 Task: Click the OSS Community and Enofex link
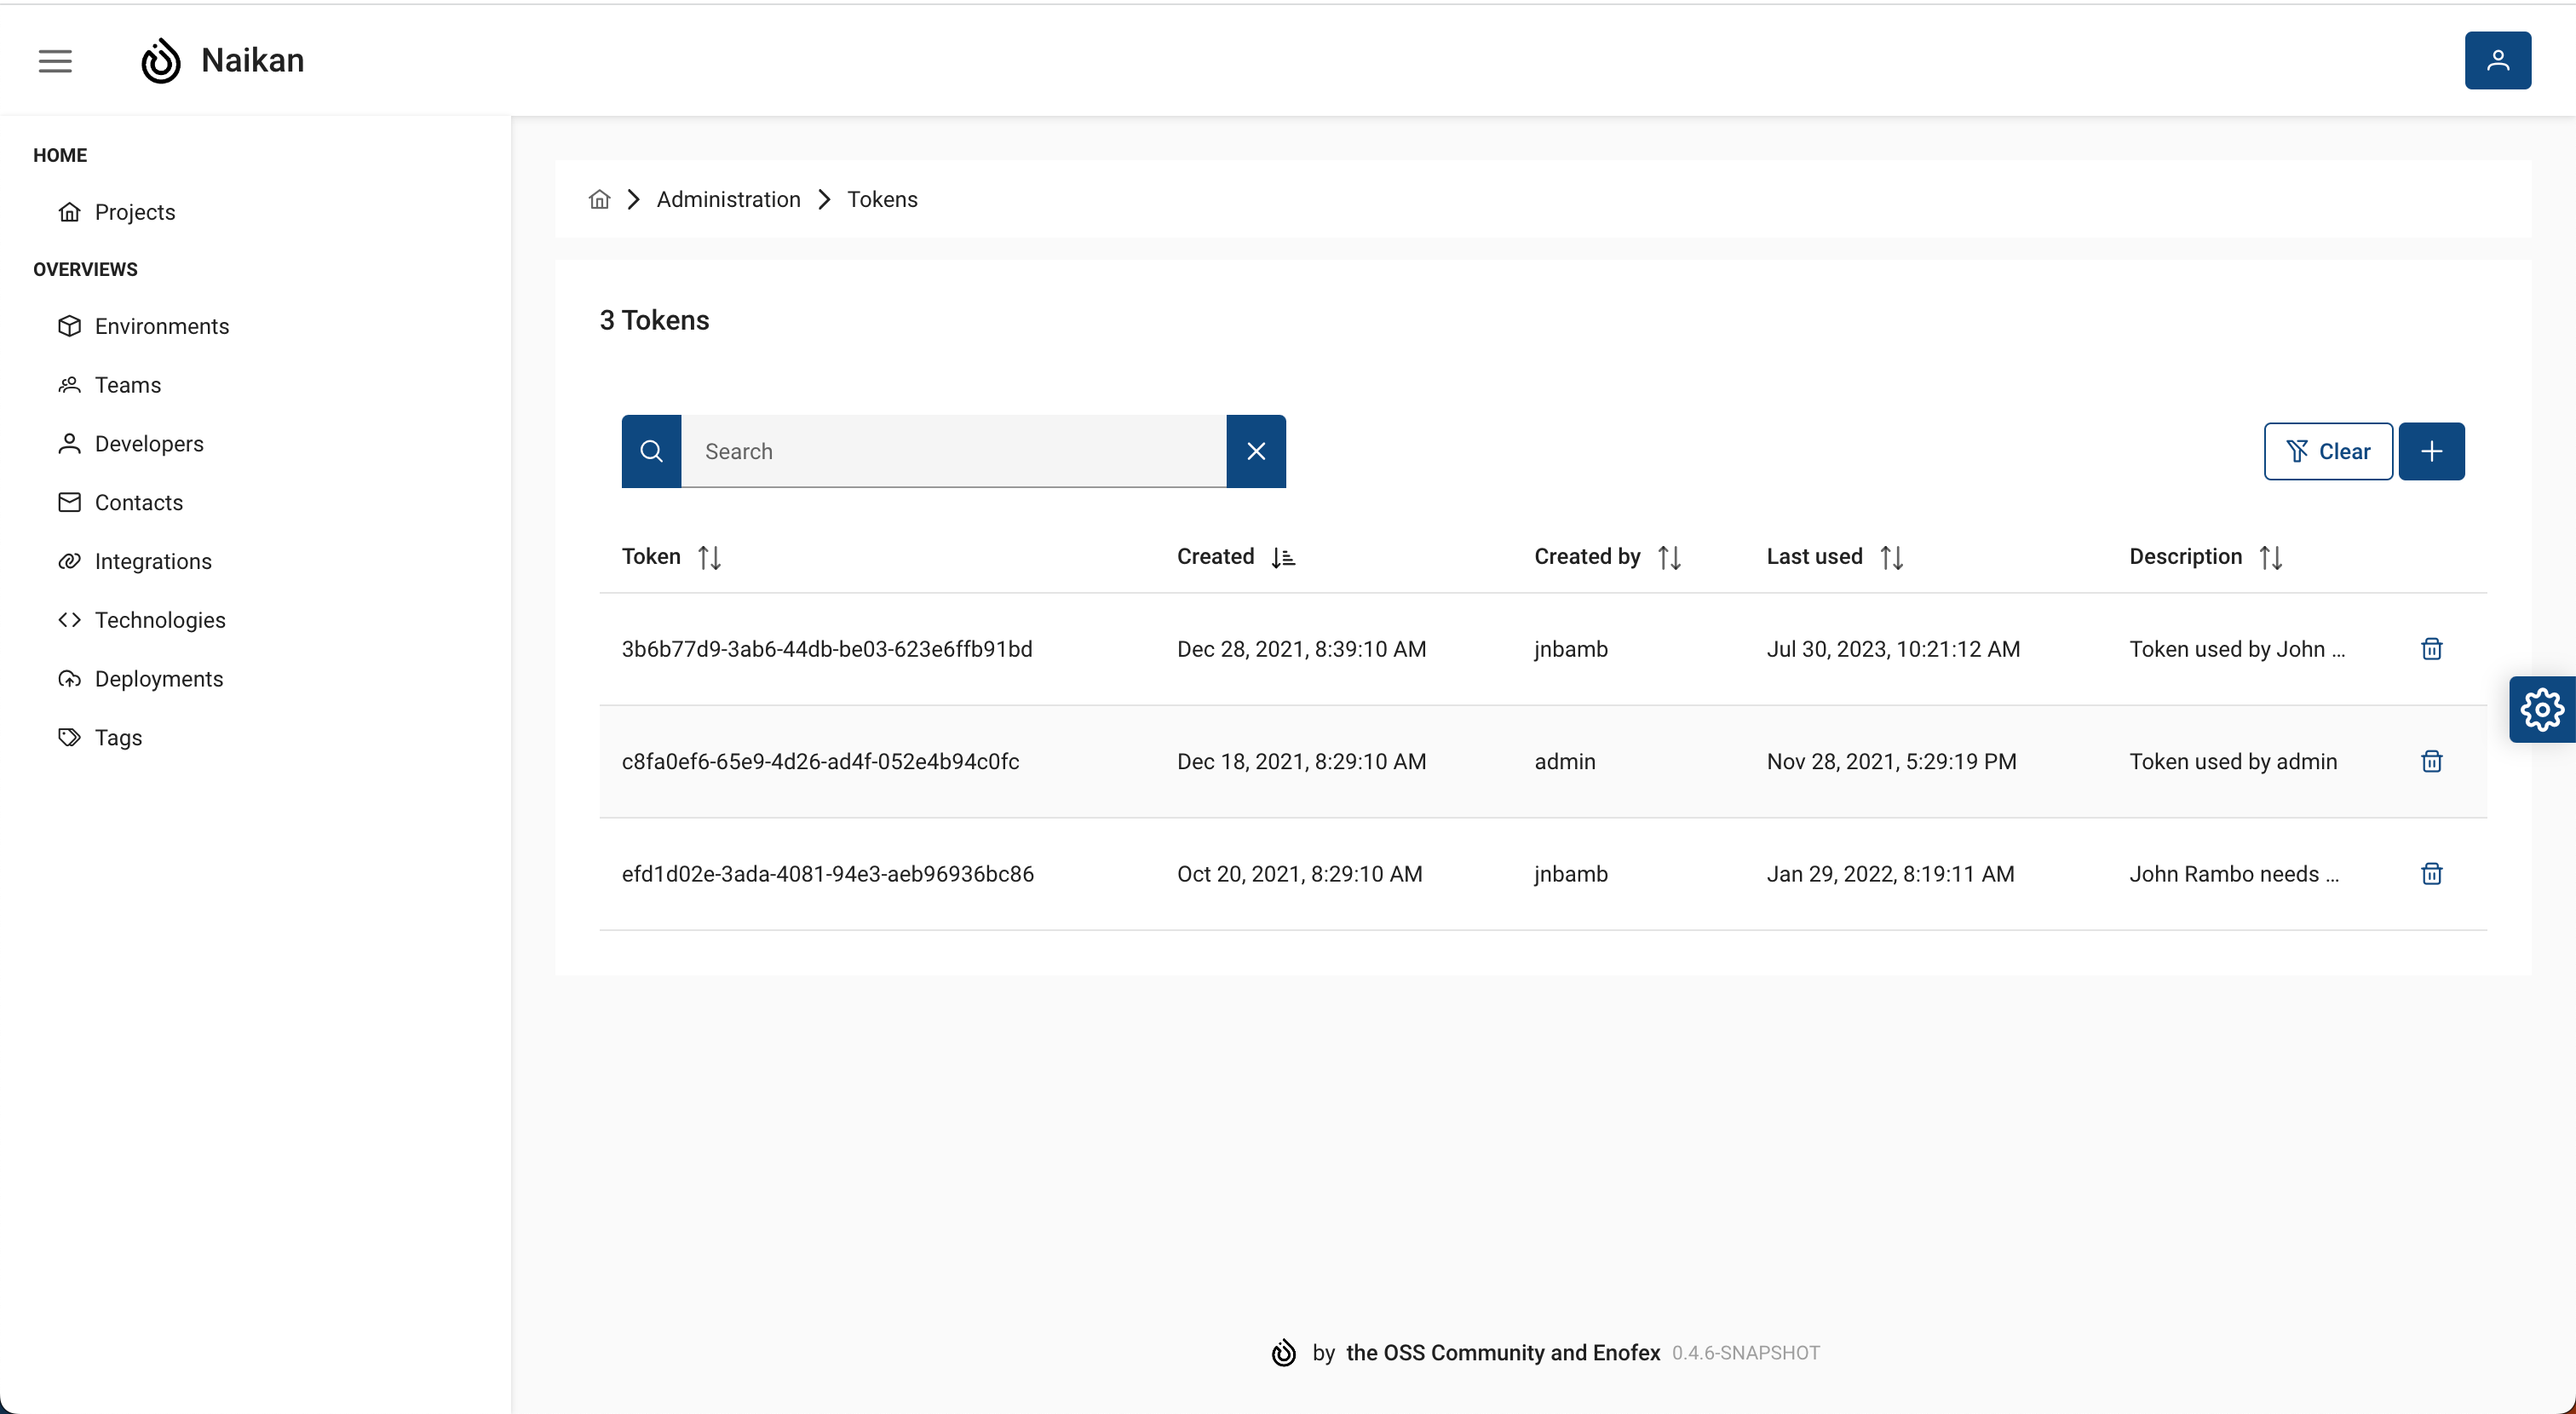click(x=1502, y=1353)
